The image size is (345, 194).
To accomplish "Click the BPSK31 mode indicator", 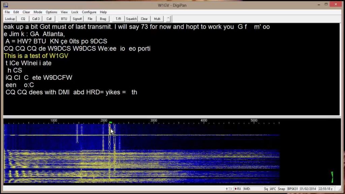I will click(293, 189).
